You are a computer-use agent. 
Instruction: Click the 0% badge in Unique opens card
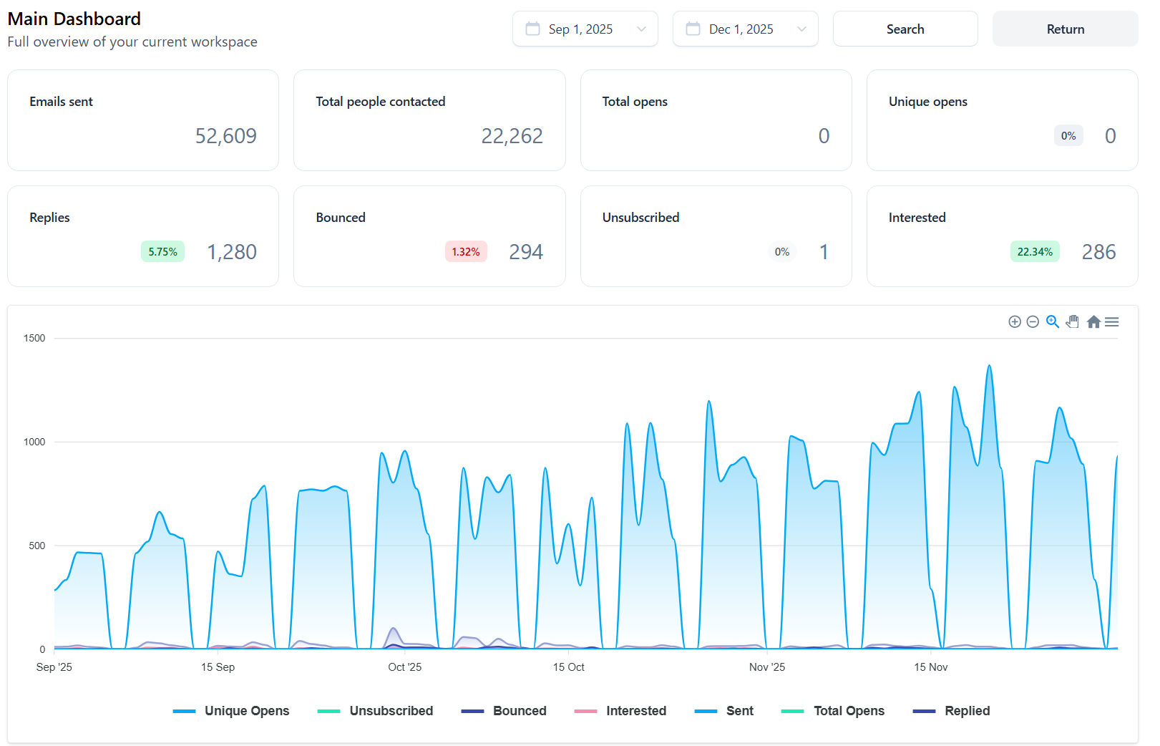point(1068,136)
